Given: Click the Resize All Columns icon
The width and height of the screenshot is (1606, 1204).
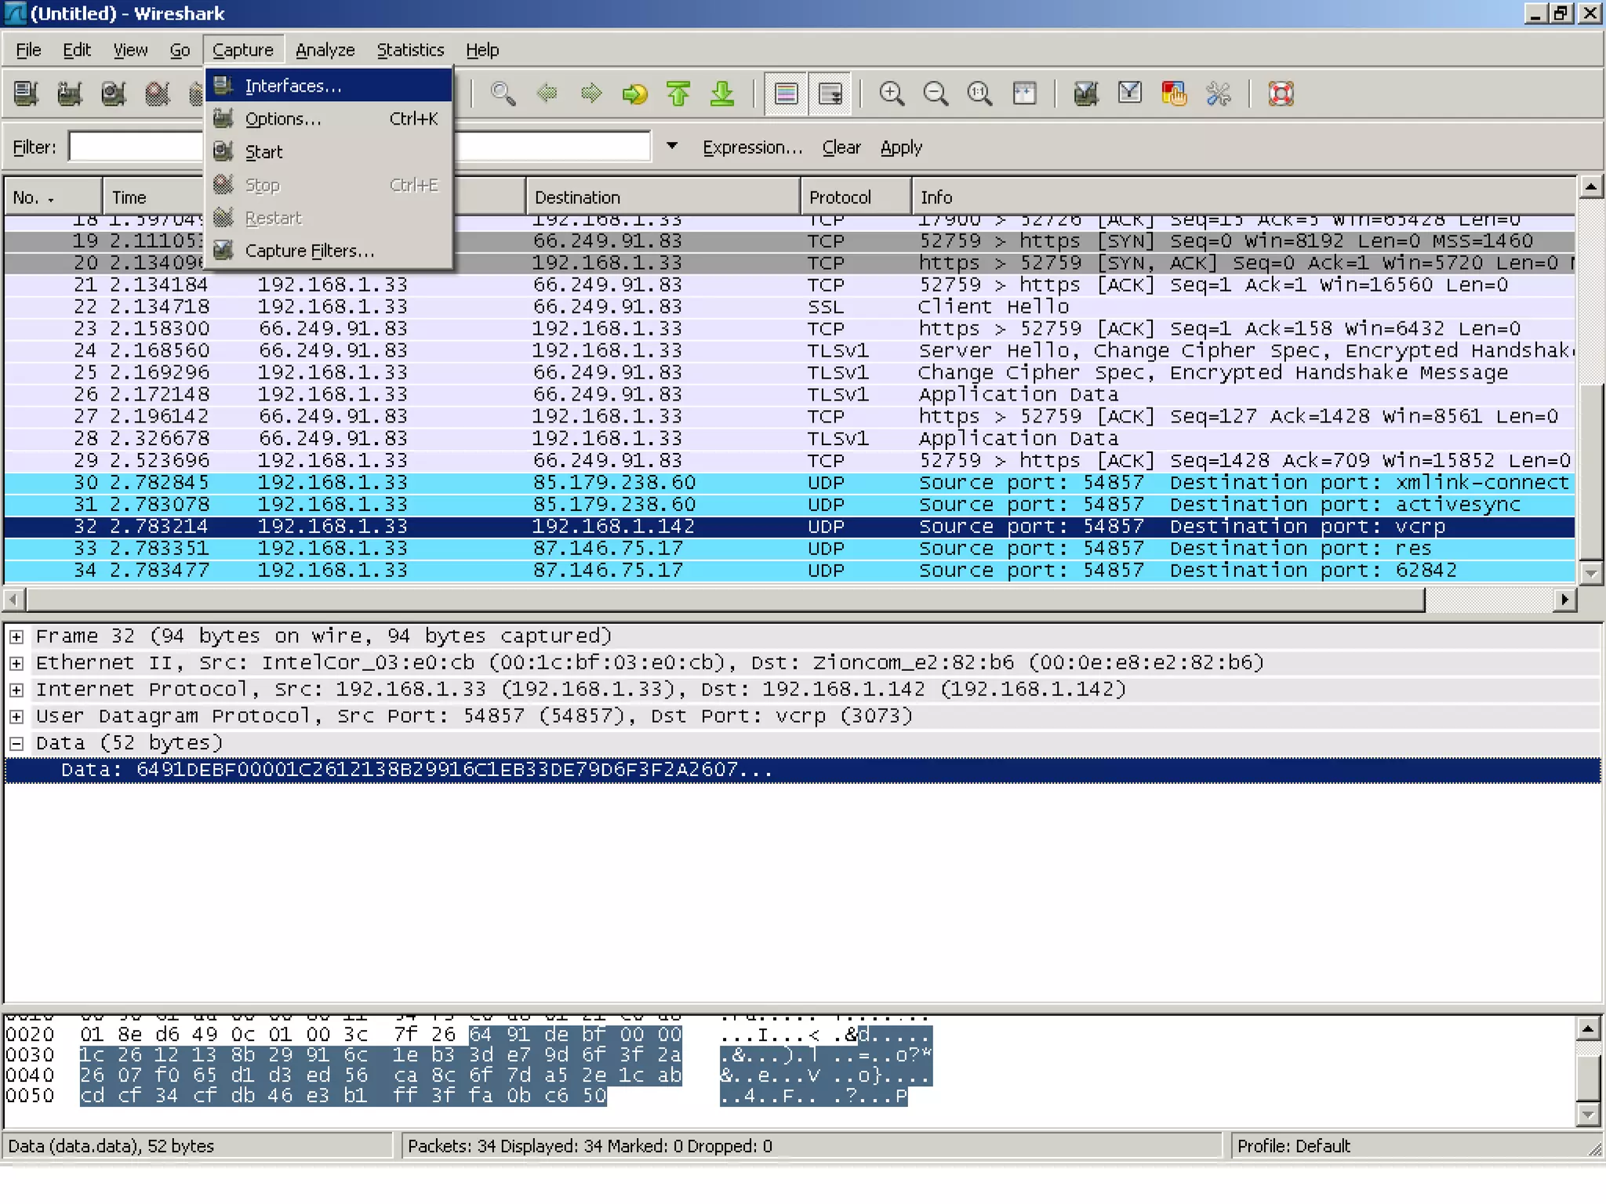Looking at the screenshot, I should pos(1024,94).
